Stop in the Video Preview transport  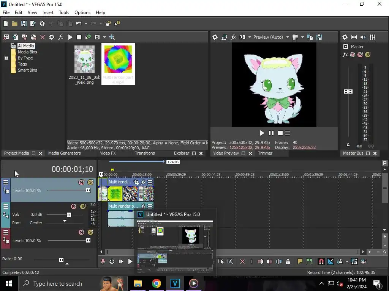[280, 133]
